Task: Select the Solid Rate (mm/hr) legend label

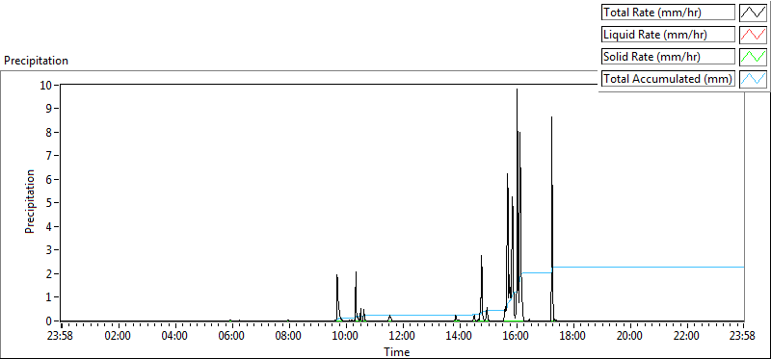Action: [668, 57]
